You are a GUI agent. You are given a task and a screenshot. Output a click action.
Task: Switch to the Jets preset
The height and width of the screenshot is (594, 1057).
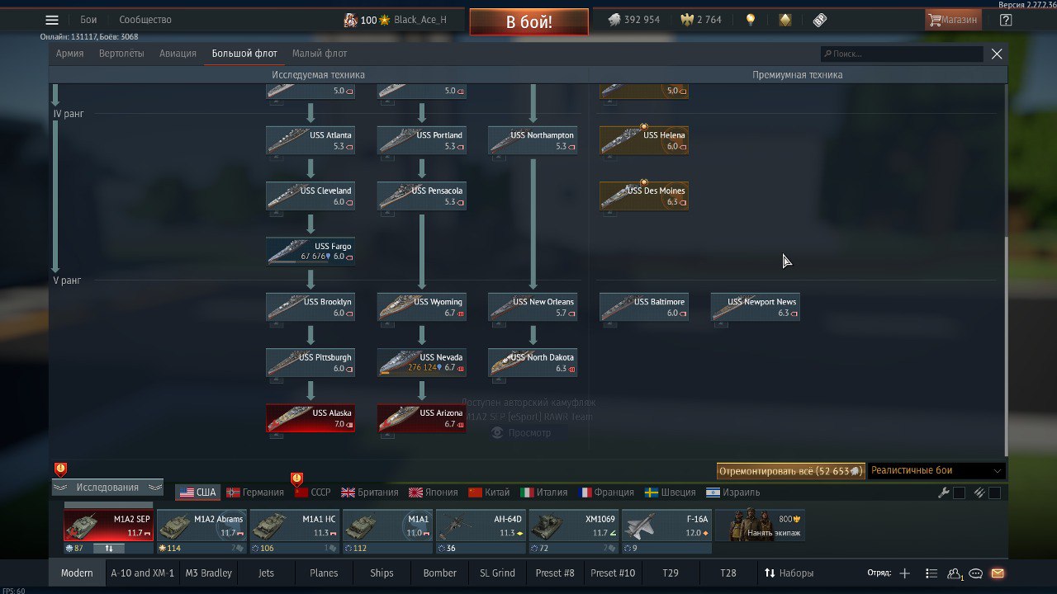click(266, 573)
